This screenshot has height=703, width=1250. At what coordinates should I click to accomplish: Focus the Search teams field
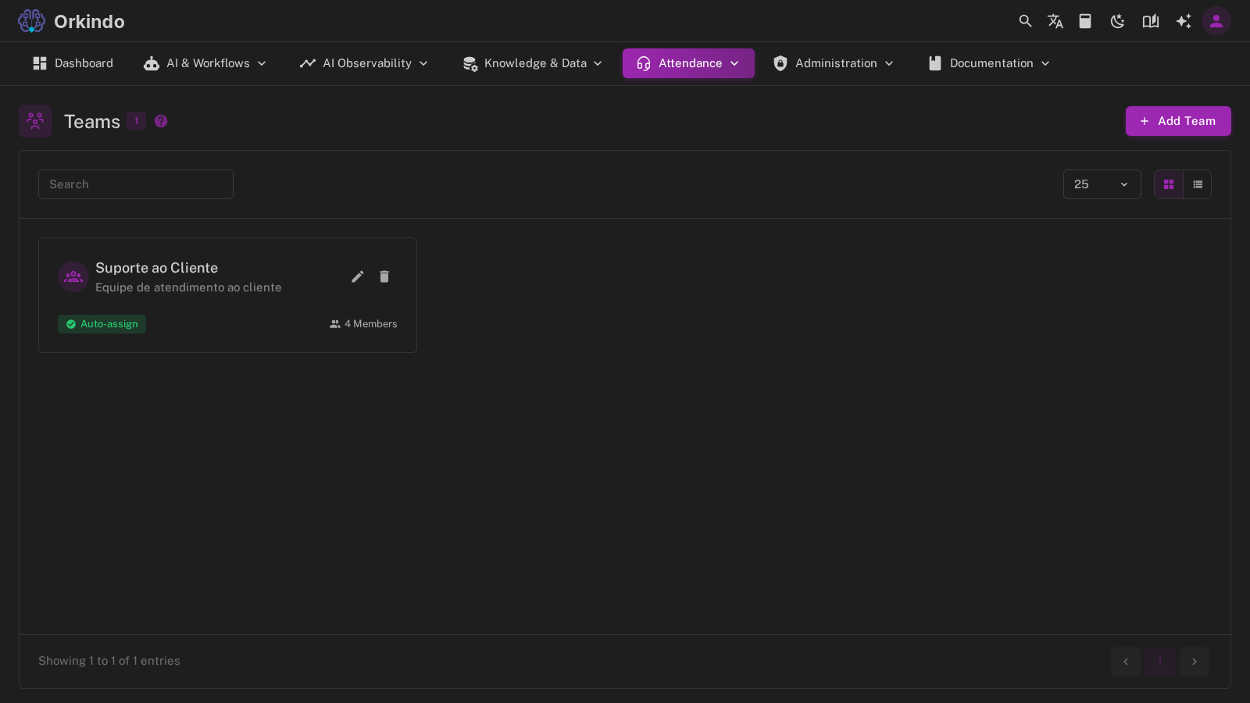tap(136, 184)
